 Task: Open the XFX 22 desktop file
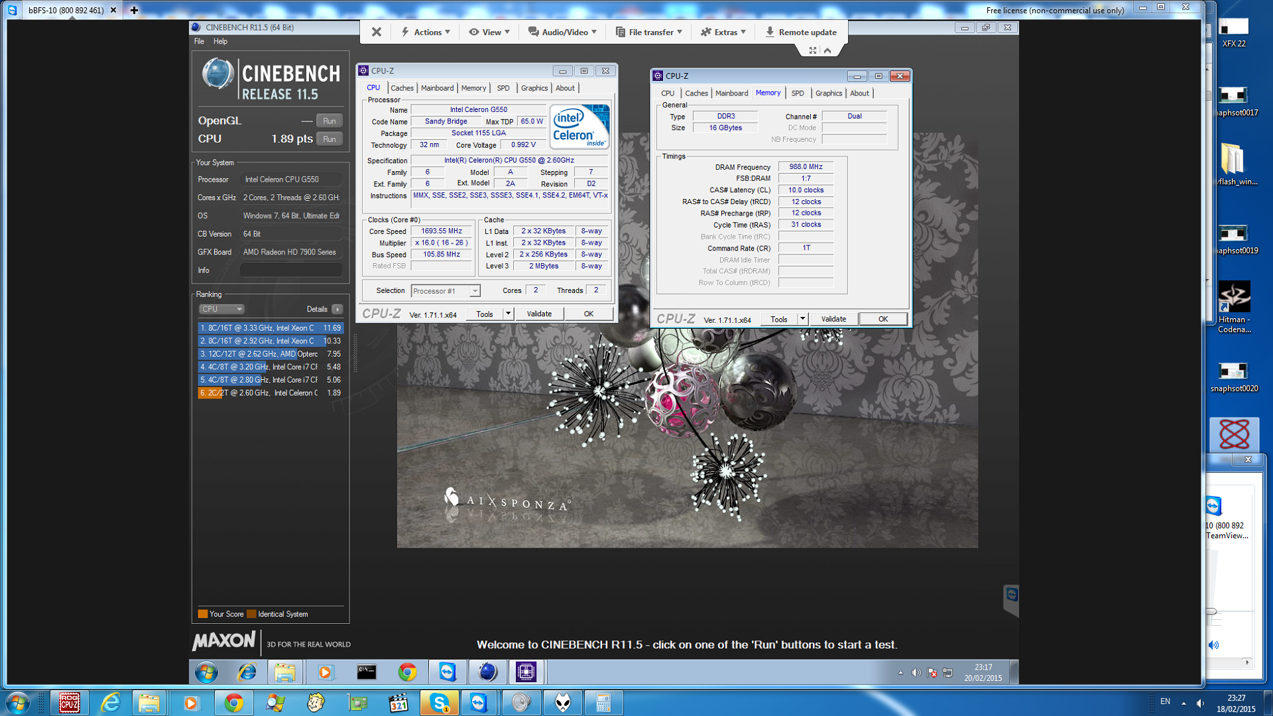[x=1234, y=33]
